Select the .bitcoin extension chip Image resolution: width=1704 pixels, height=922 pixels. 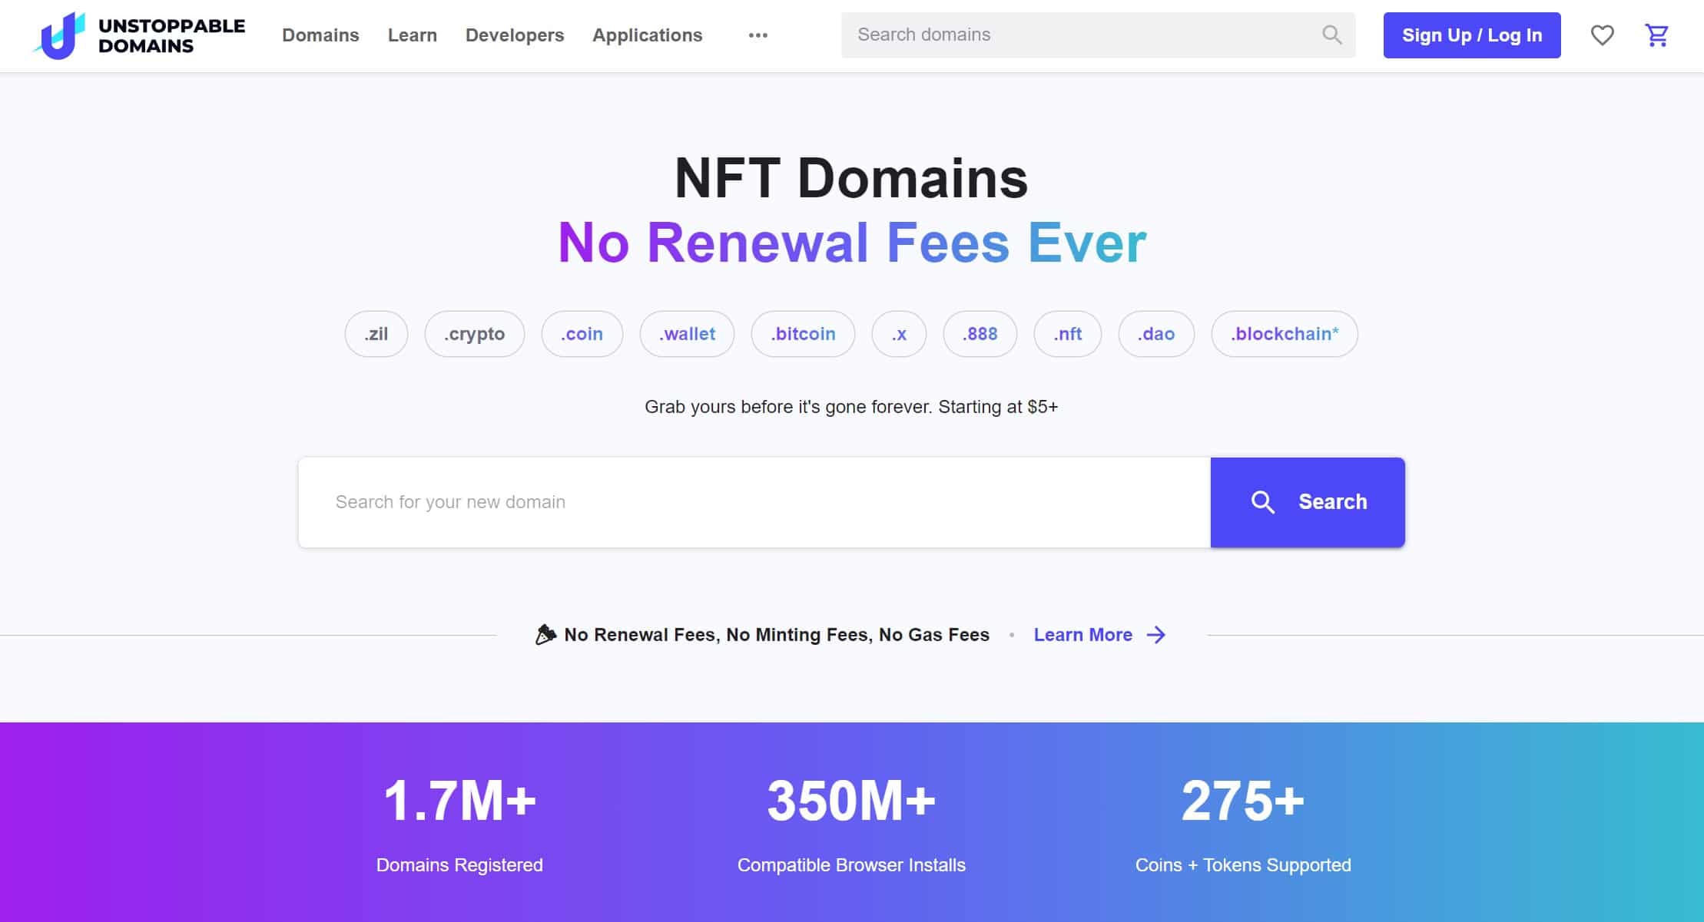point(803,334)
